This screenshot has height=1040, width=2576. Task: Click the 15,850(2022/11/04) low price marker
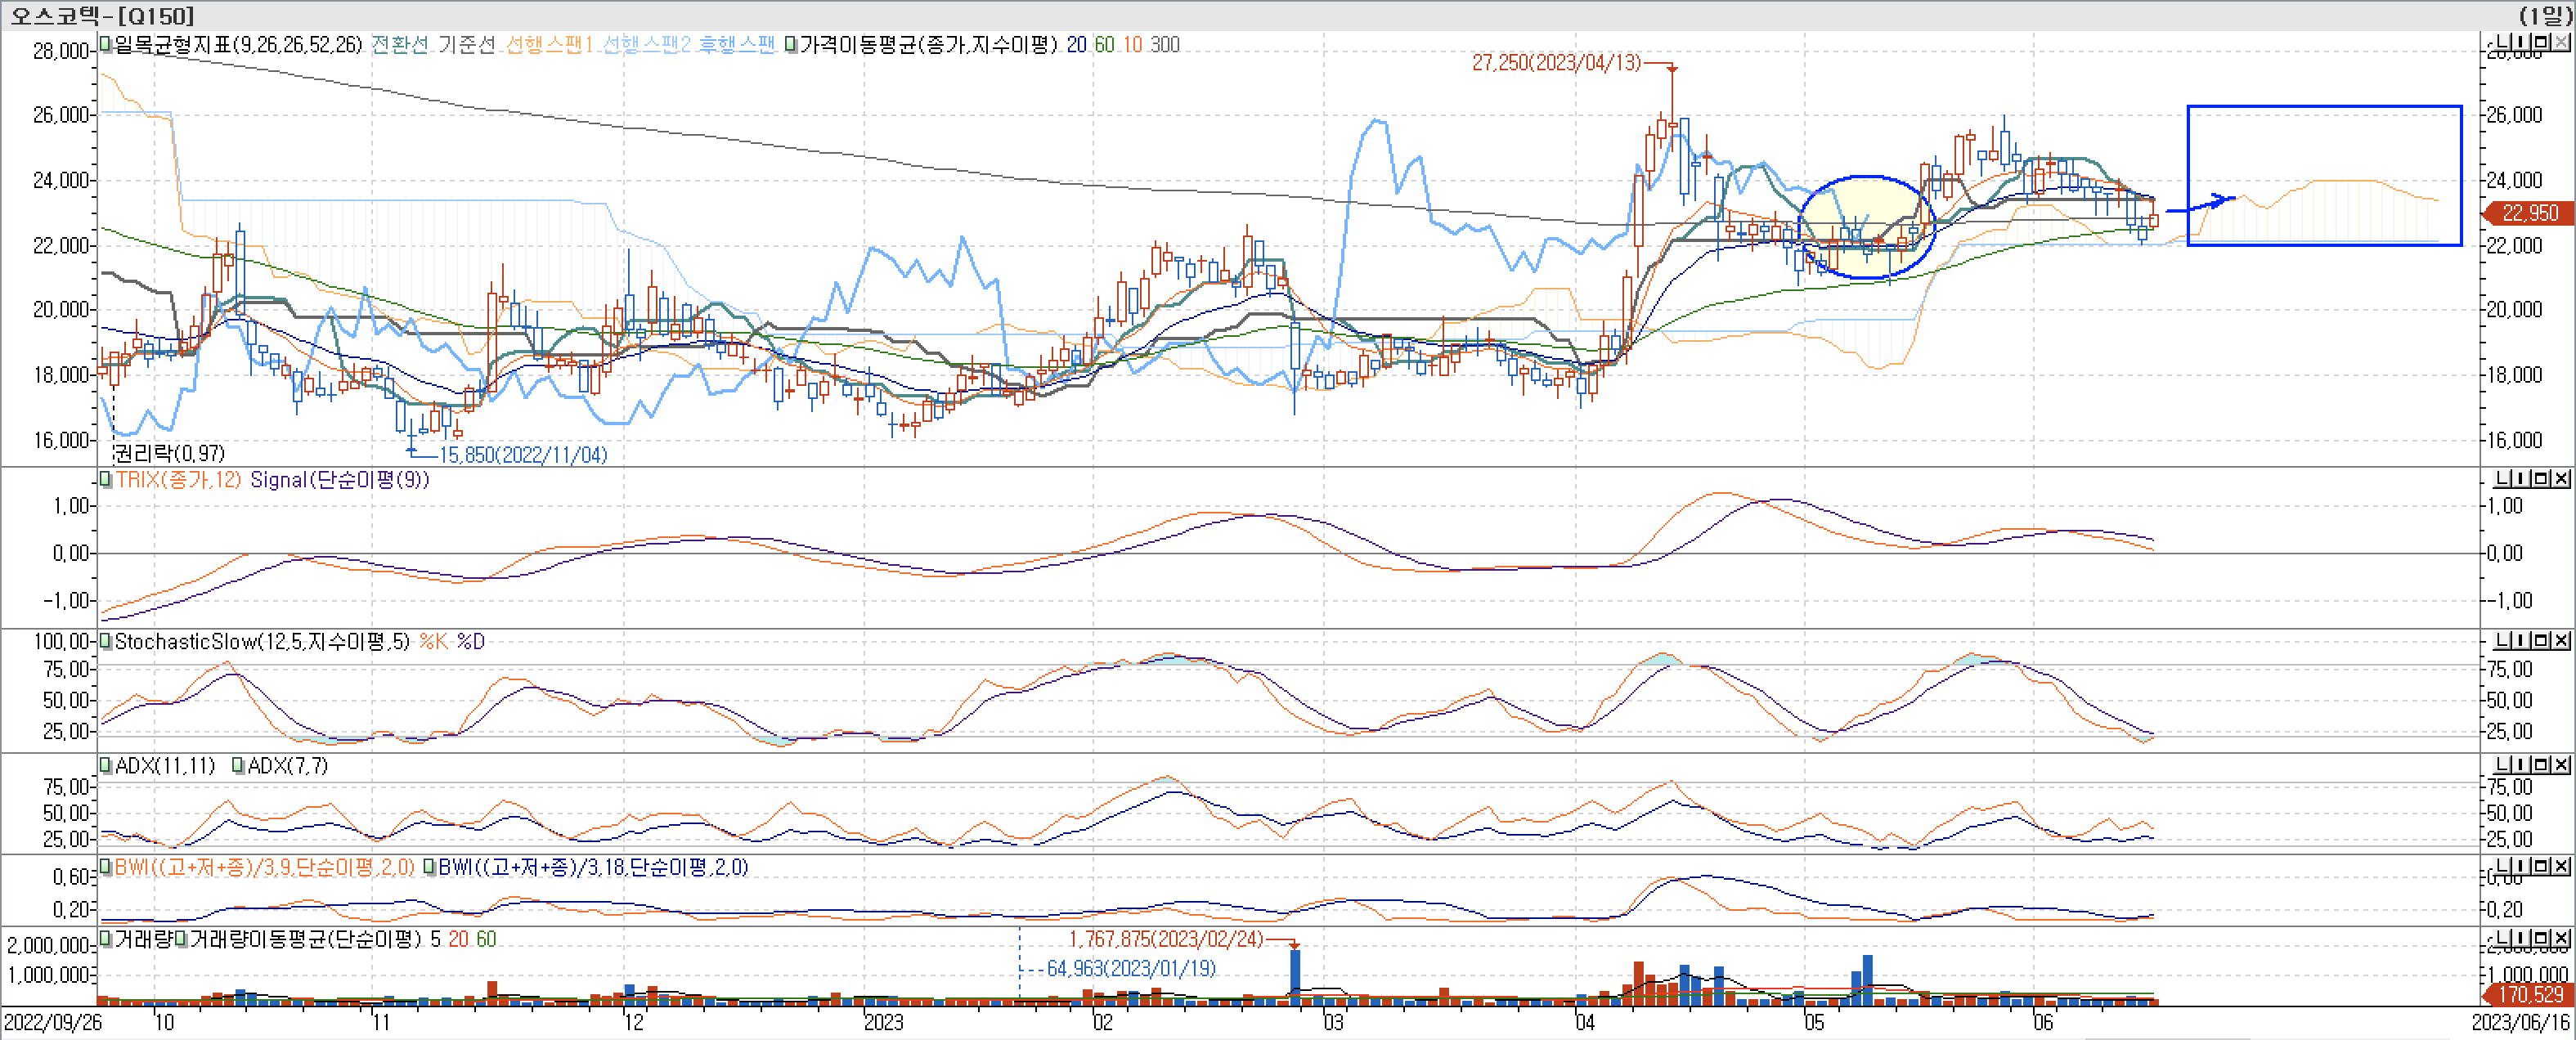[x=523, y=455]
